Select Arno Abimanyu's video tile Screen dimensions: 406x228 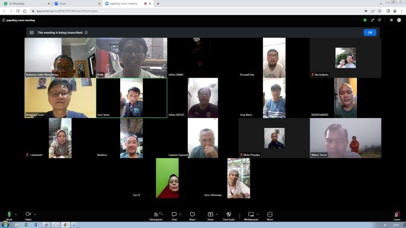tap(239, 178)
